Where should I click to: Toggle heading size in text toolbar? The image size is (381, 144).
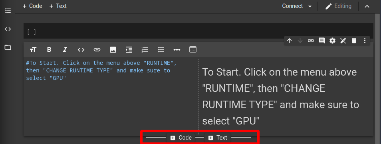33,50
